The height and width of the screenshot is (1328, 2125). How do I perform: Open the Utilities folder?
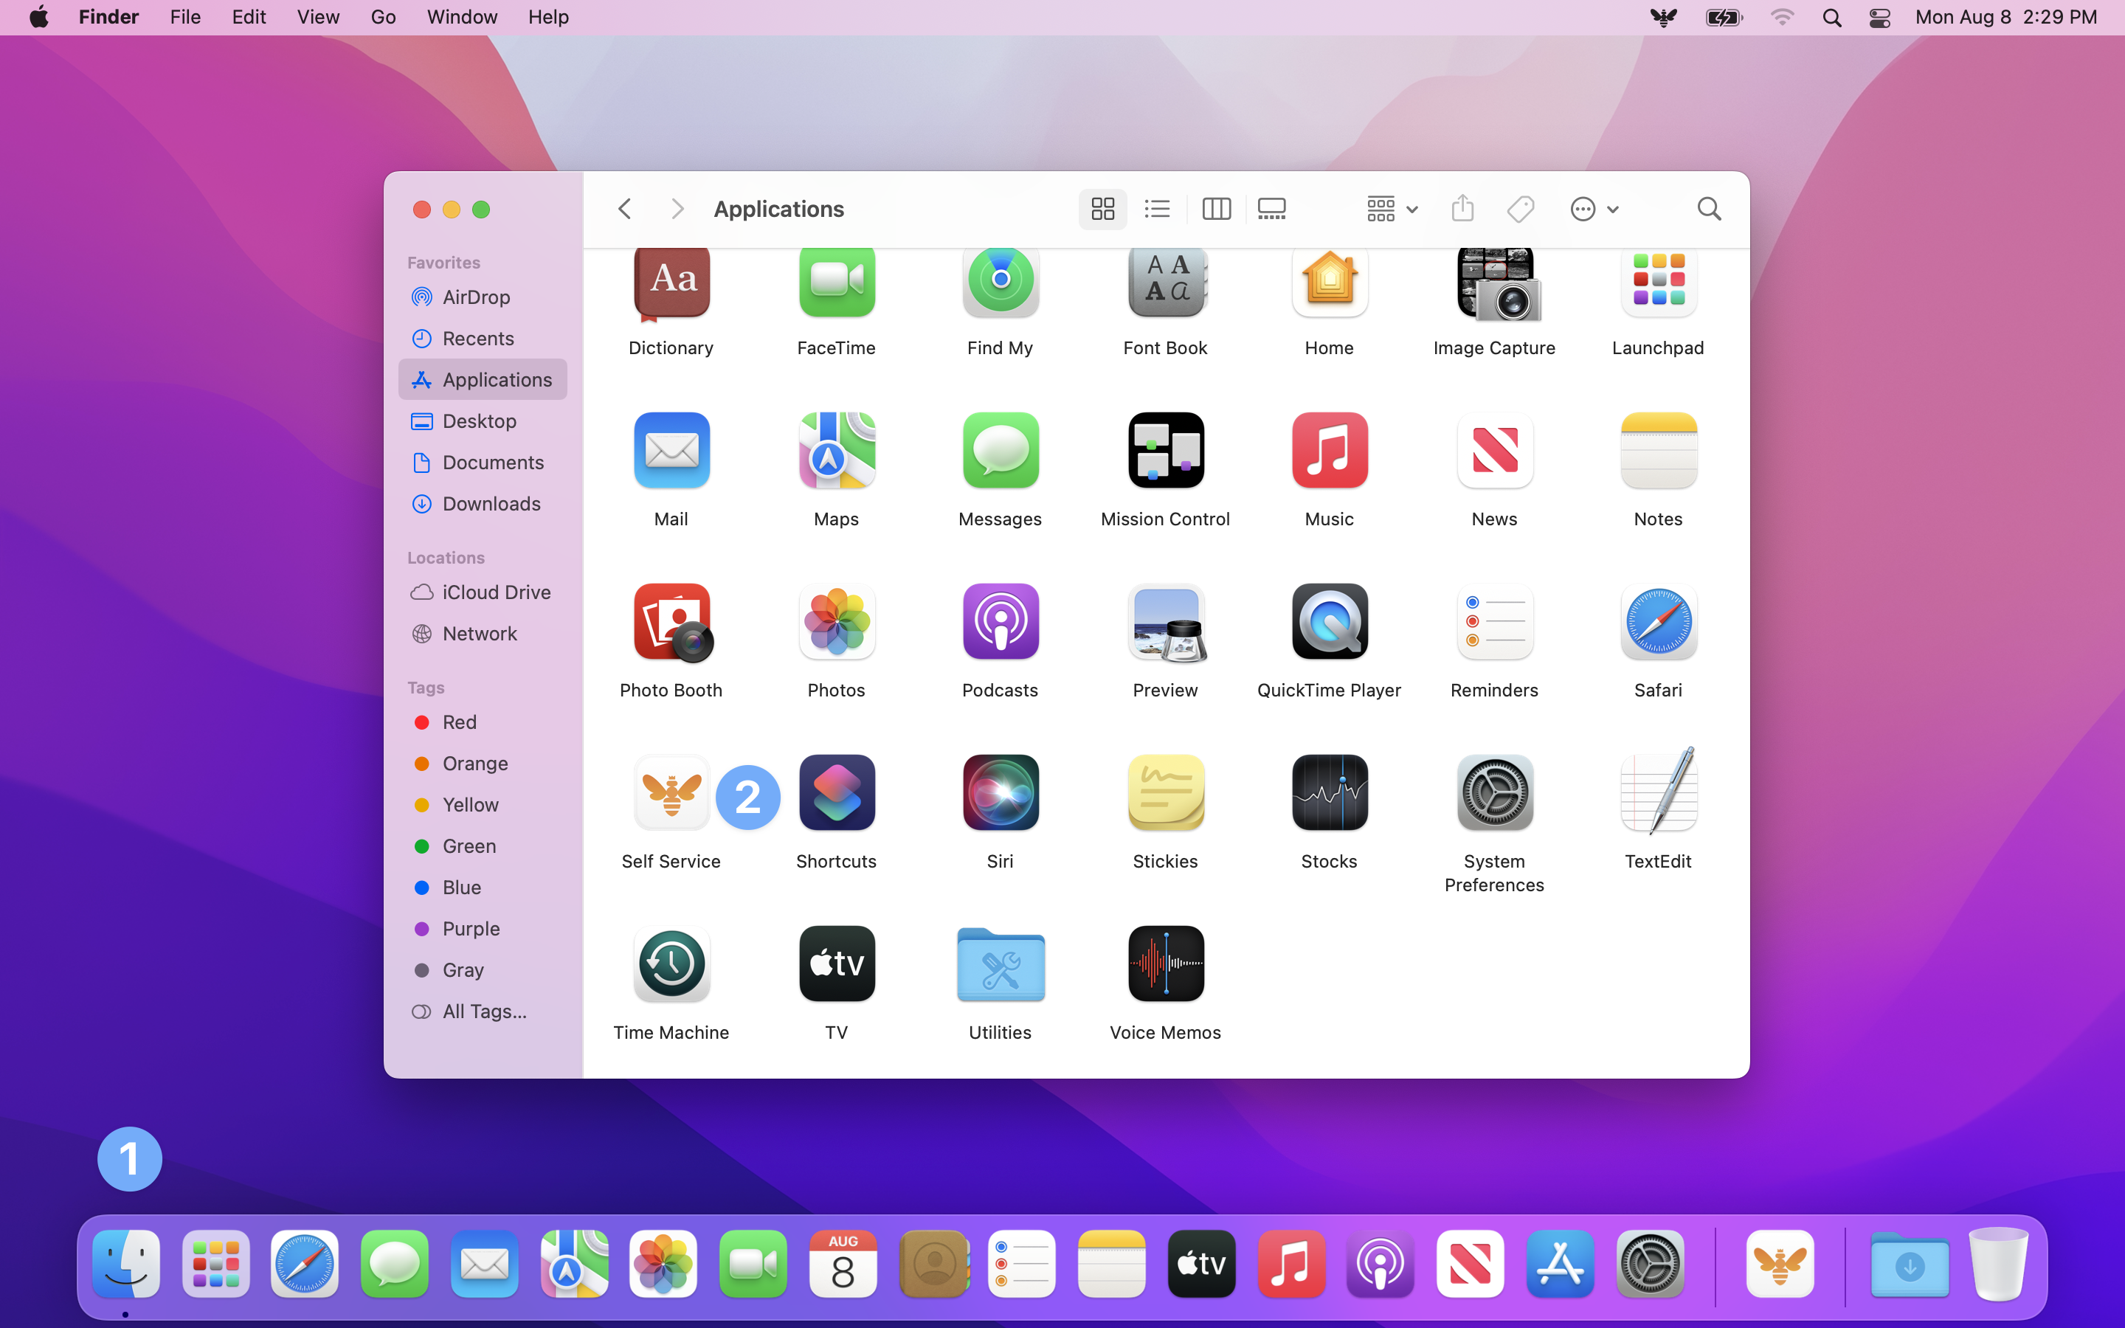[1001, 964]
